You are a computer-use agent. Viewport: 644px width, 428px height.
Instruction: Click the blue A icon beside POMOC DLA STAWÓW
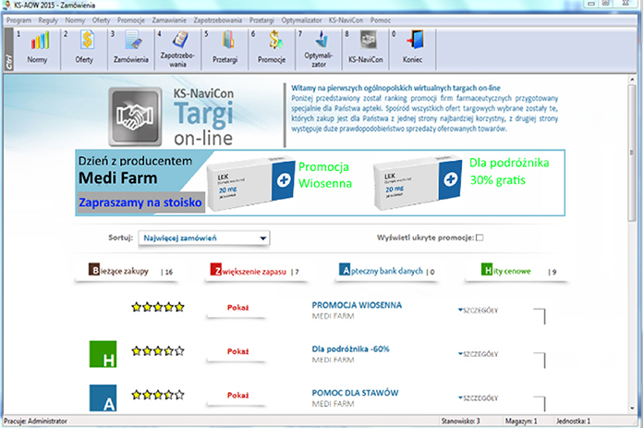point(103,397)
